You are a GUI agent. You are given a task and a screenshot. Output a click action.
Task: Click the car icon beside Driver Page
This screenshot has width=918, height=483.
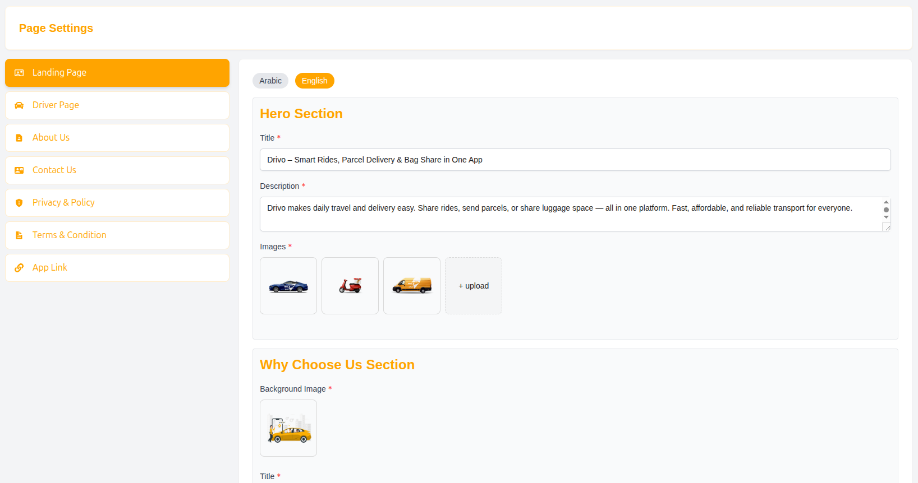click(19, 105)
